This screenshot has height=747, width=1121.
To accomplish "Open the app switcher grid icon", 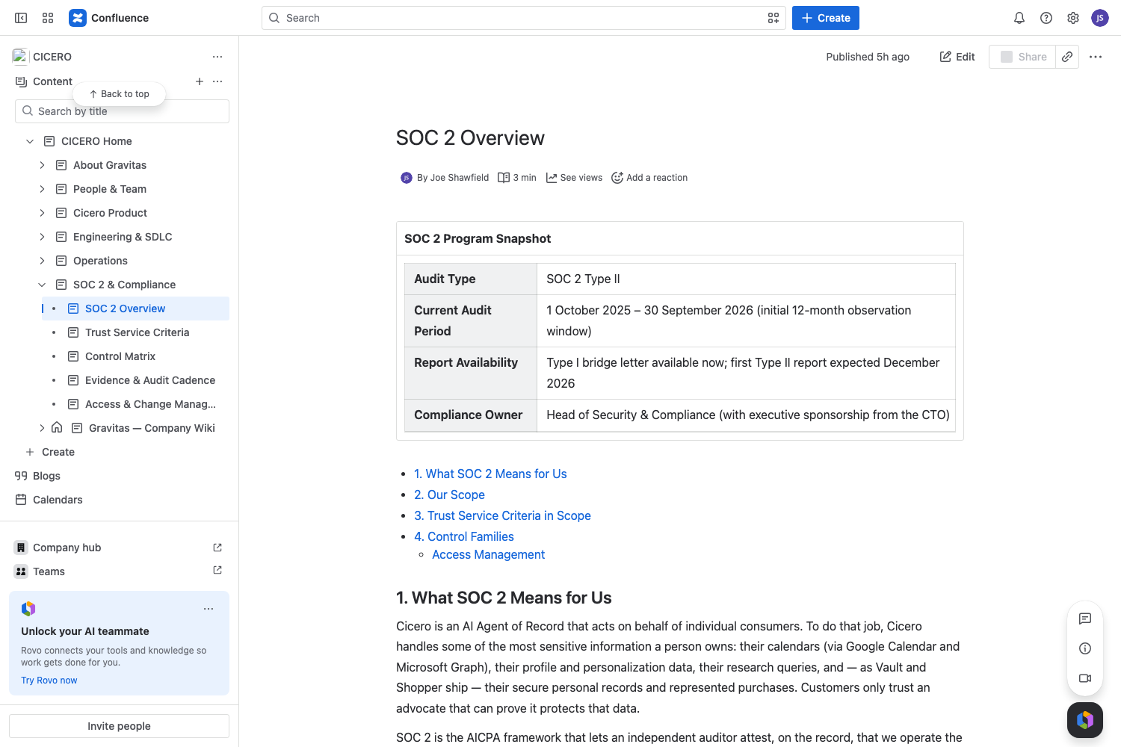I will coord(48,18).
